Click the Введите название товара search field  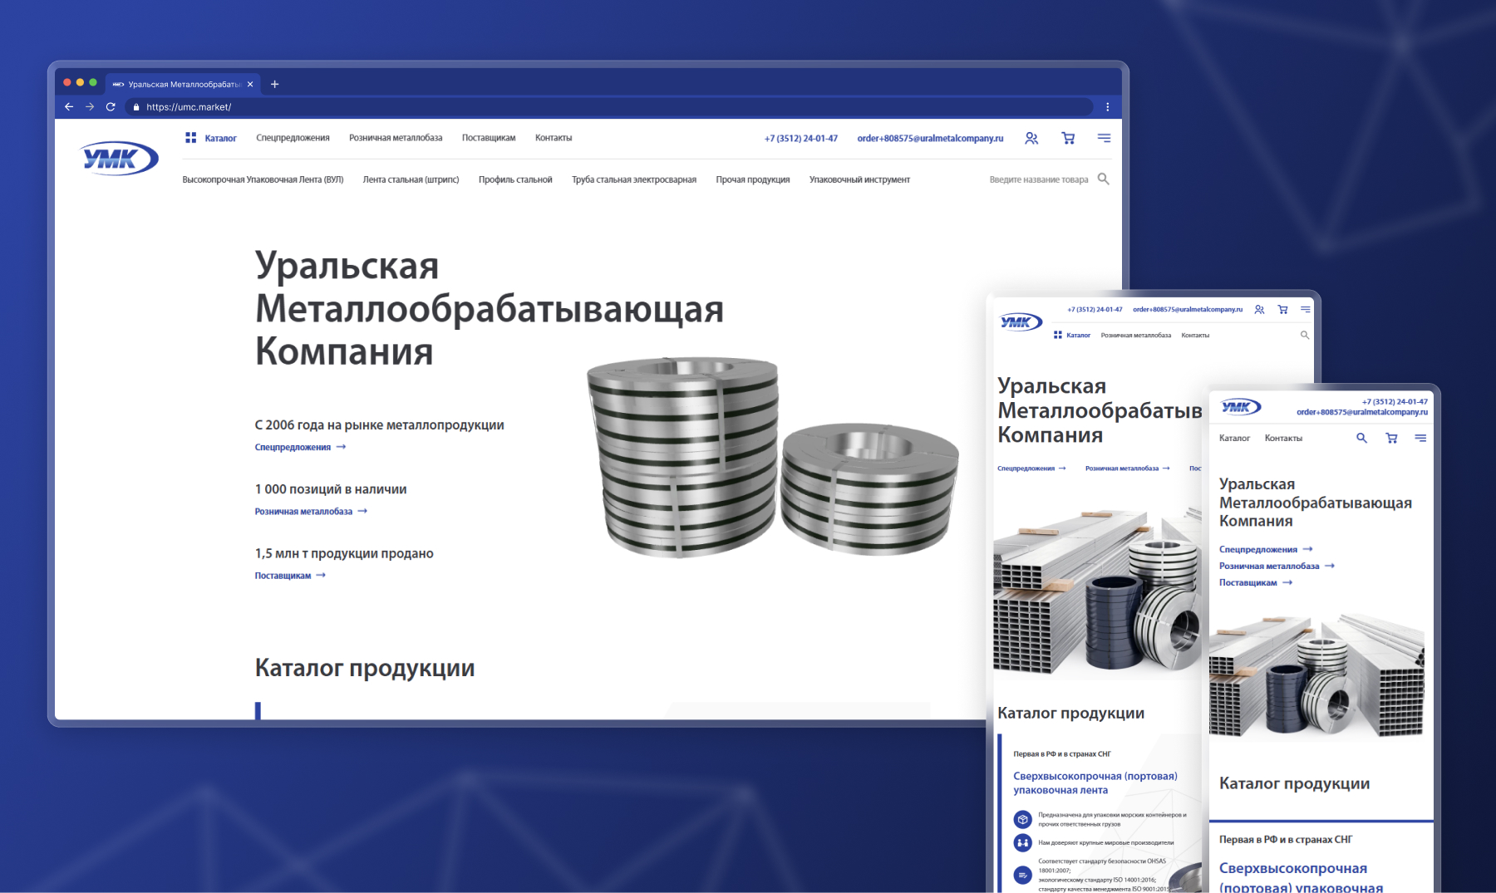1039,179
